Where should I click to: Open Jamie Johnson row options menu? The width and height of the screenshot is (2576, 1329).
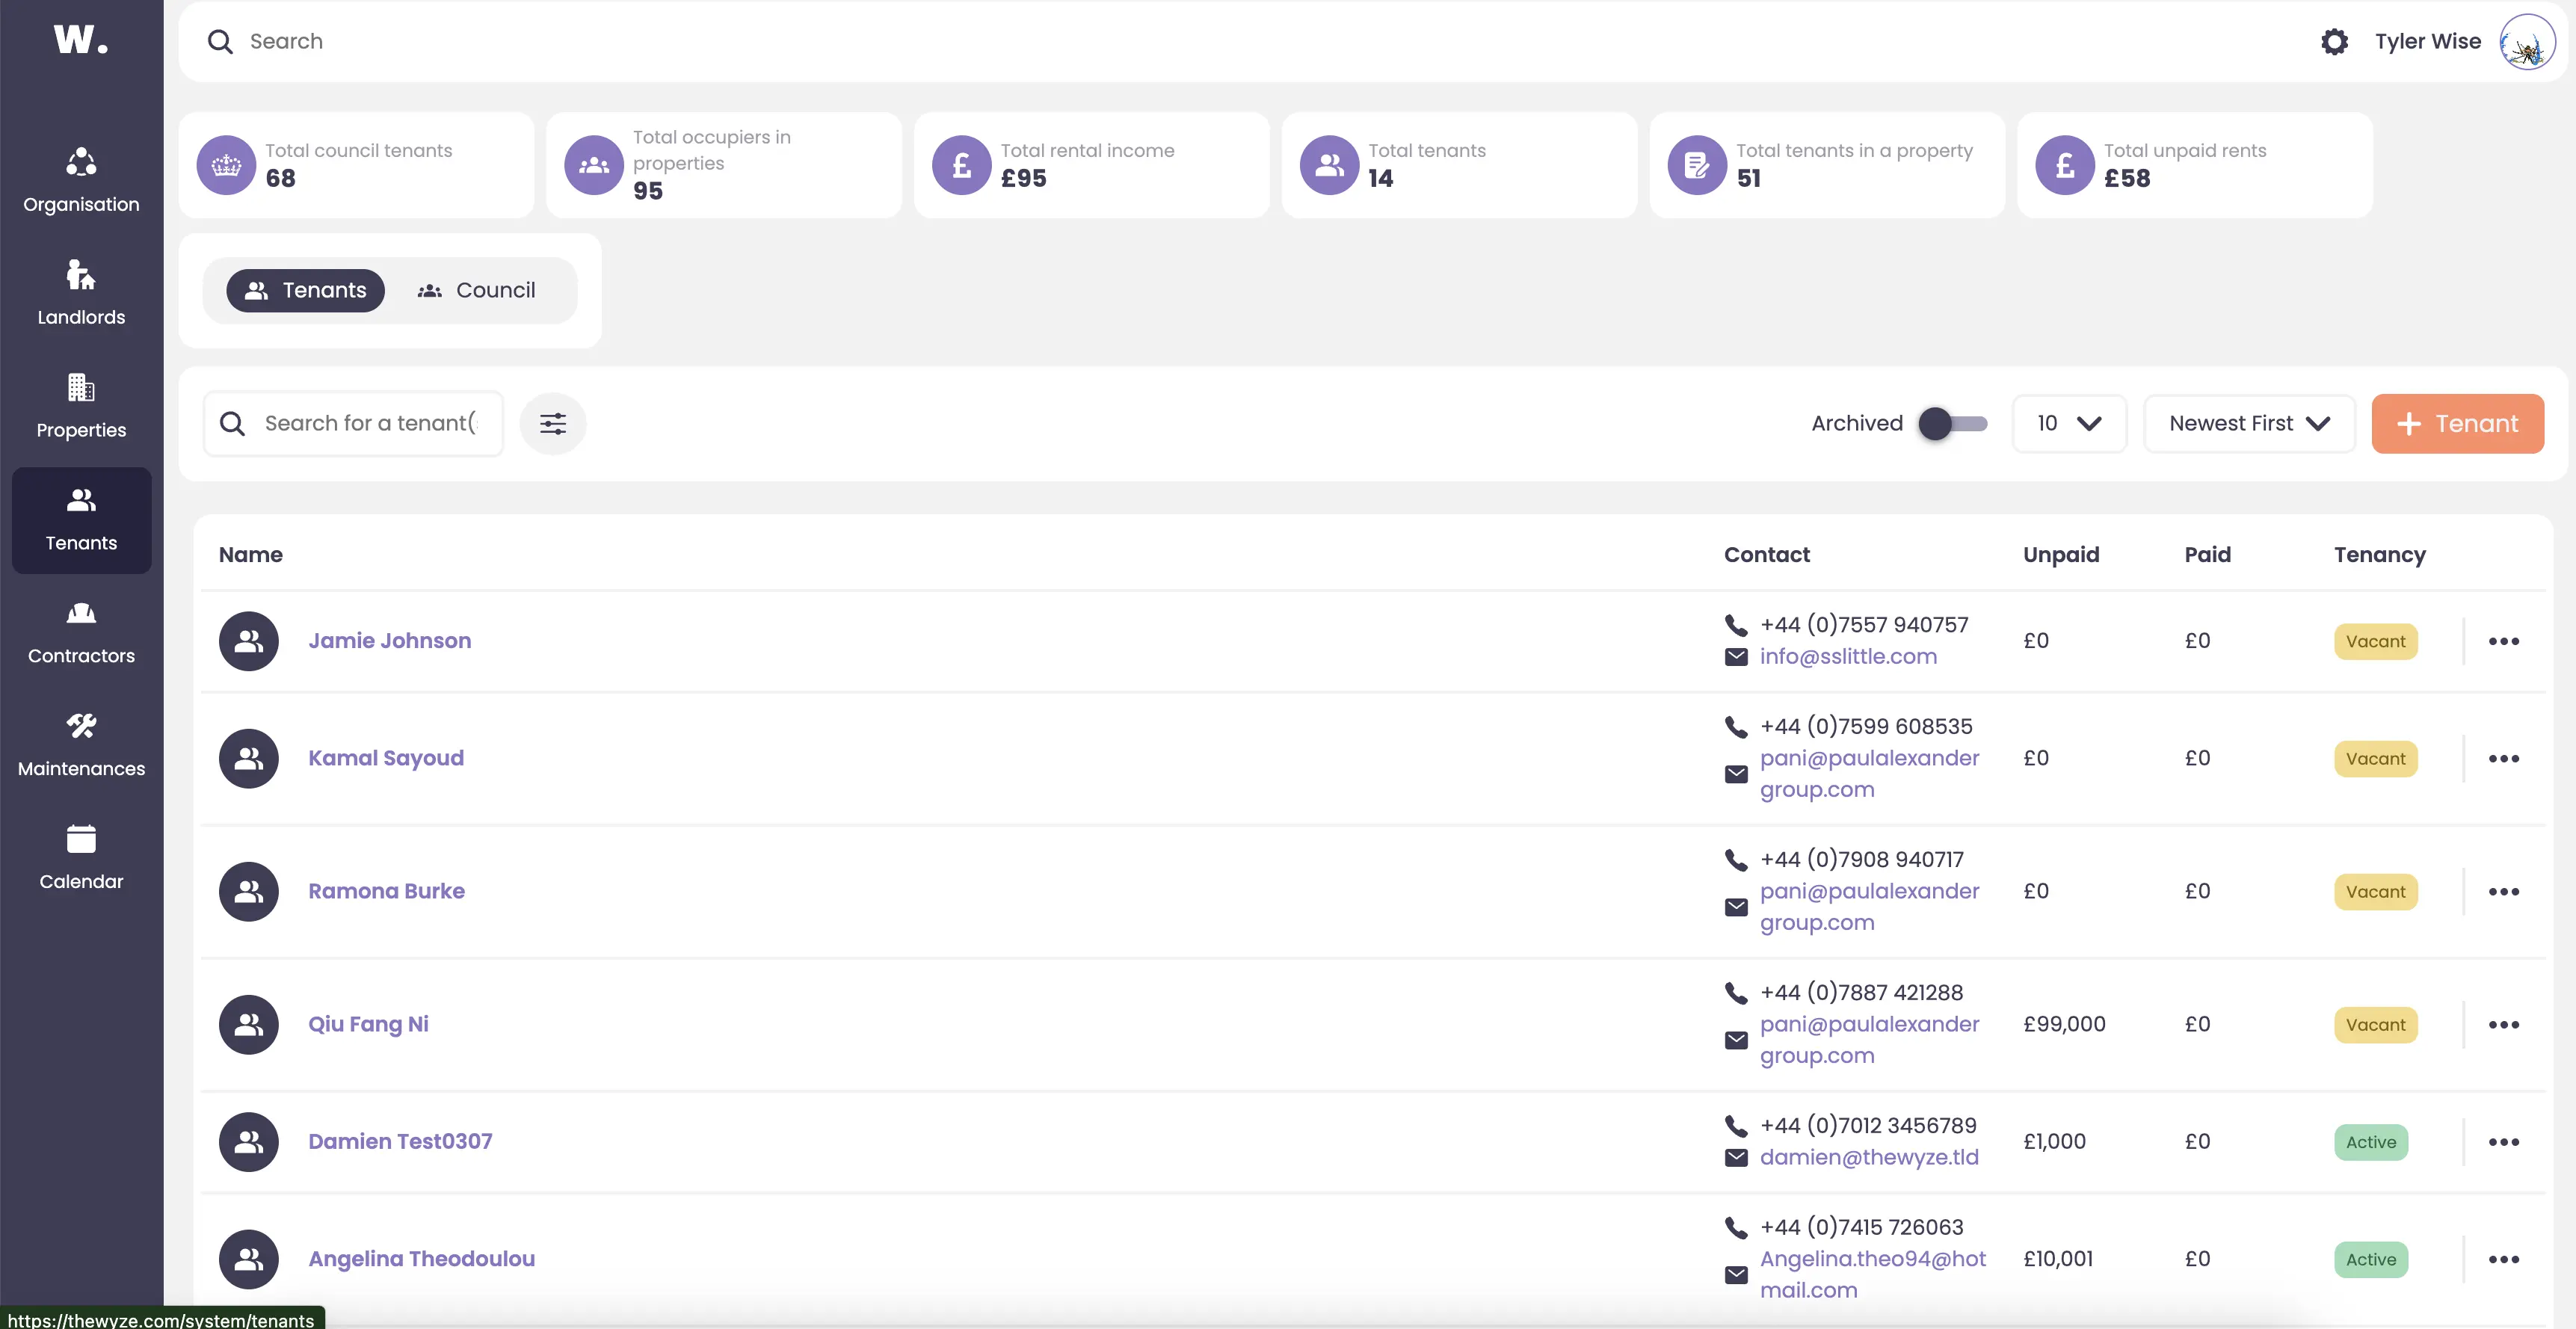(2503, 641)
